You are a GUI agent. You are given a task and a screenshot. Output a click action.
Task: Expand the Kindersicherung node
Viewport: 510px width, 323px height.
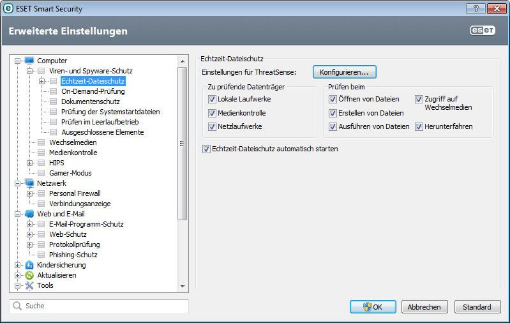pos(18,265)
